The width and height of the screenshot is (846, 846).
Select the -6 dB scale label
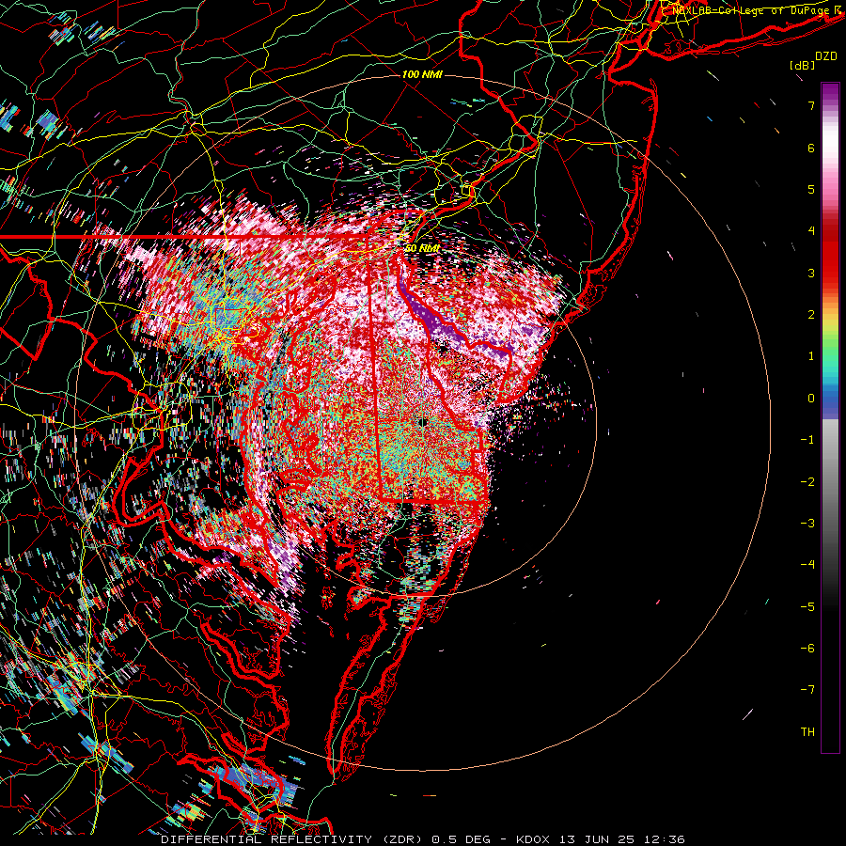[807, 649]
